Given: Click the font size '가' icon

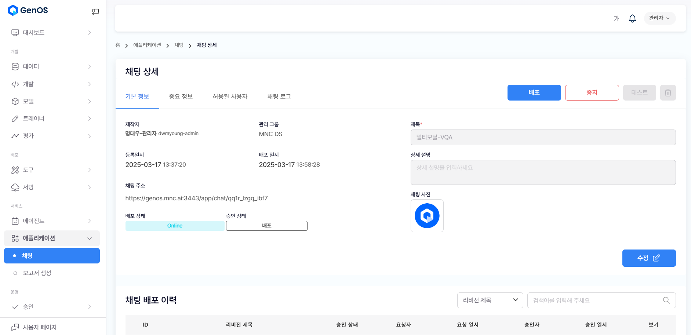Looking at the screenshot, I should (616, 18).
